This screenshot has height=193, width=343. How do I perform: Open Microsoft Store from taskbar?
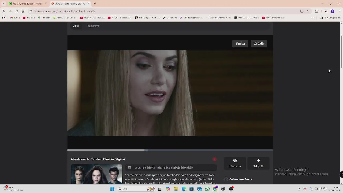tap(192, 189)
